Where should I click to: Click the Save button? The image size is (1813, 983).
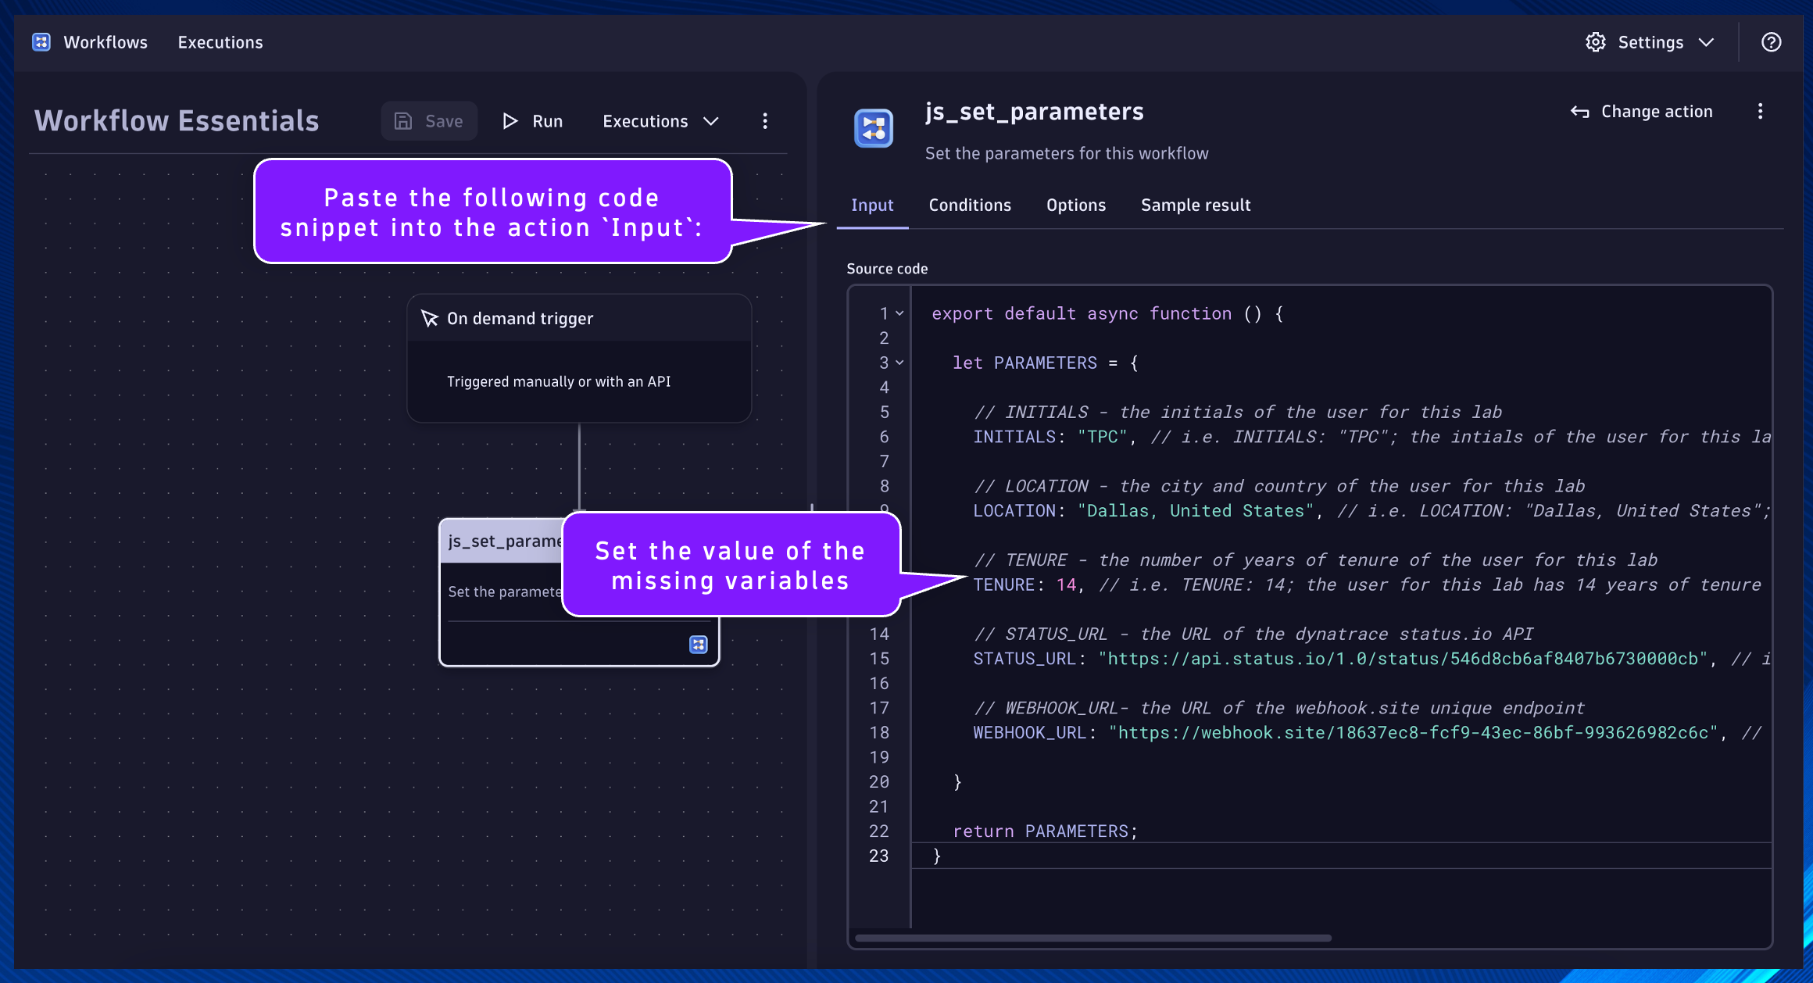429,121
